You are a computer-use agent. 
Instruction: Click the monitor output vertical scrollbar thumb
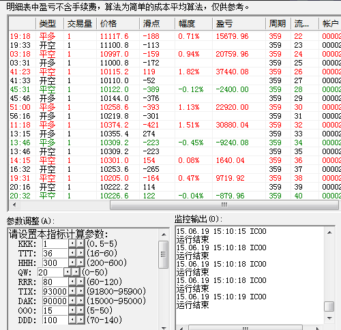329,306
